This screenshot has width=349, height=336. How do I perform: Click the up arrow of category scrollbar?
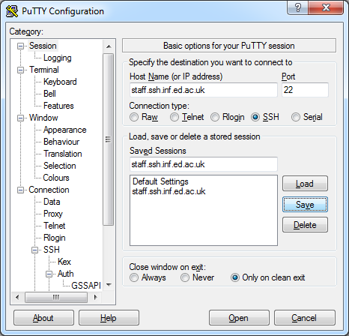click(109, 46)
